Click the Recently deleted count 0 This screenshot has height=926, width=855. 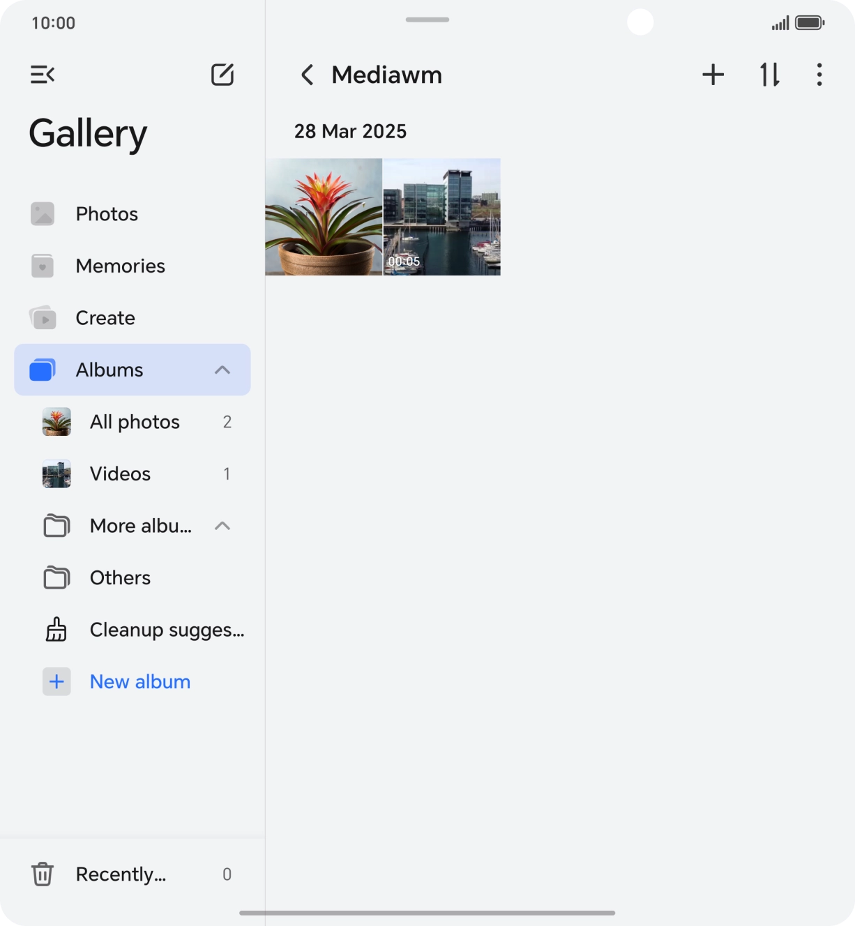point(227,874)
